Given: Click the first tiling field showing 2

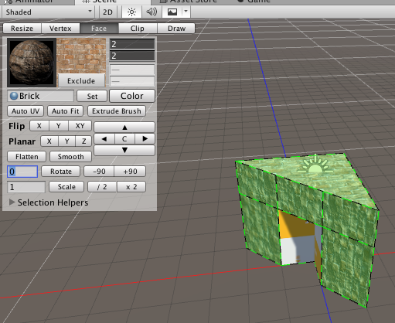Looking at the screenshot, I should coord(132,44).
